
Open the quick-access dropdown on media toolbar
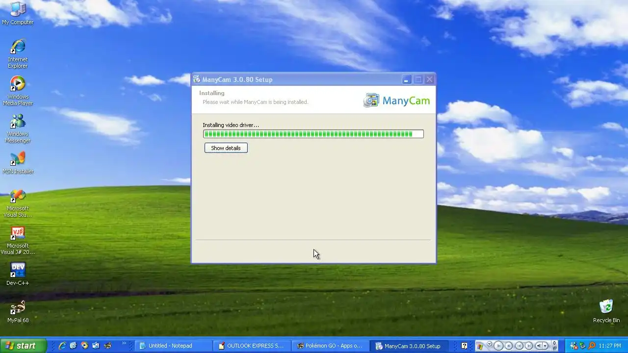(x=489, y=344)
